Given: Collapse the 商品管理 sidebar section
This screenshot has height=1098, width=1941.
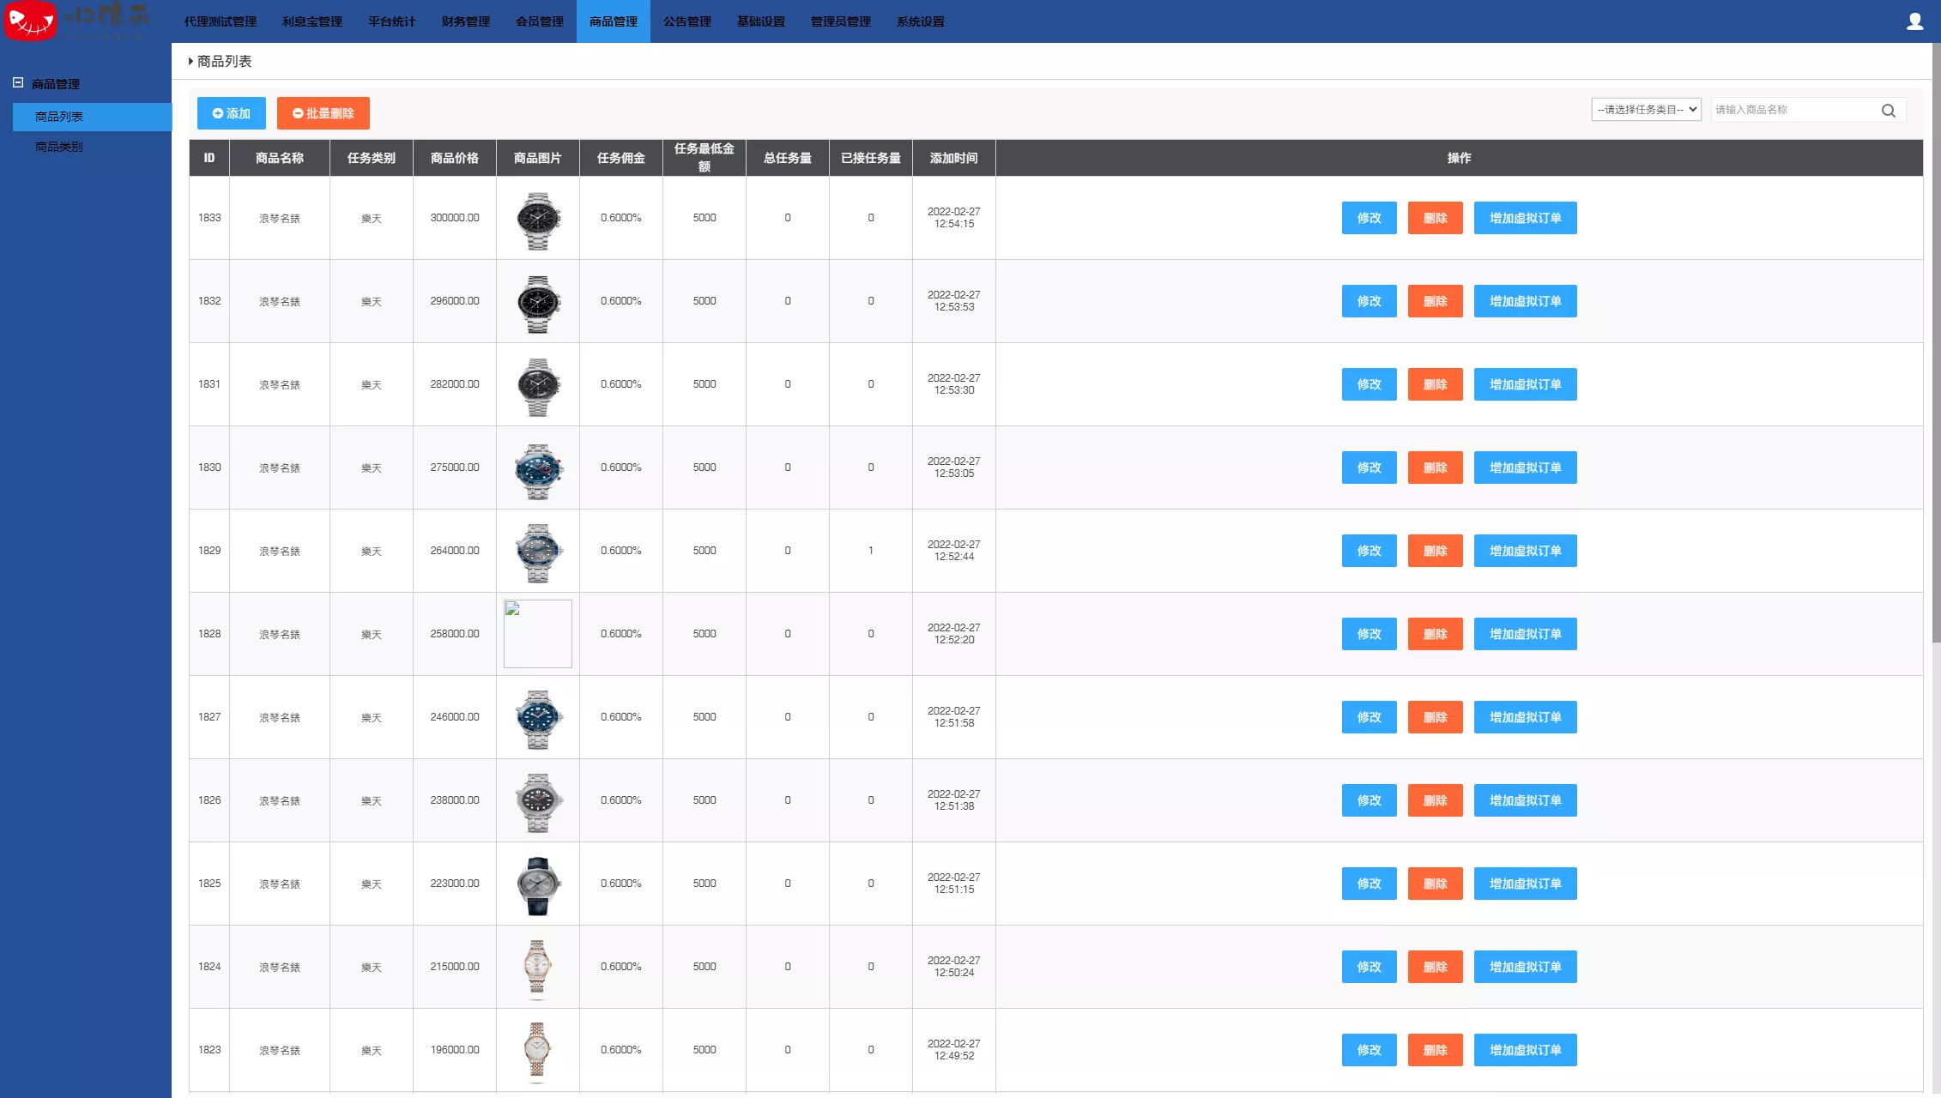Looking at the screenshot, I should [18, 83].
